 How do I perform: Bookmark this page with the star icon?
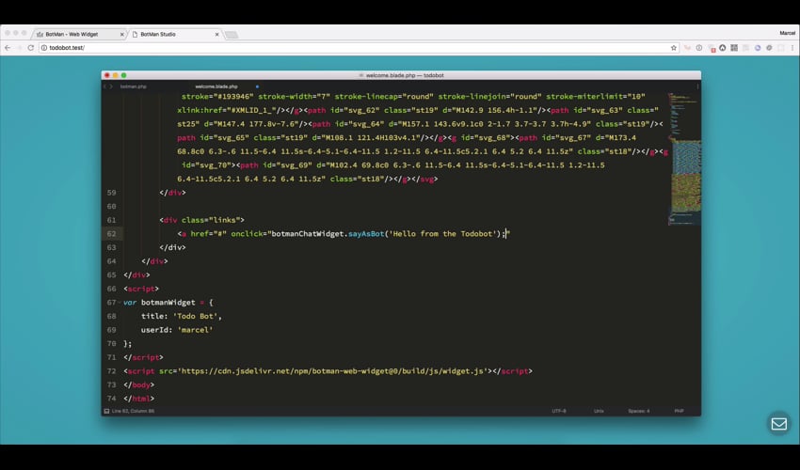coord(674,47)
